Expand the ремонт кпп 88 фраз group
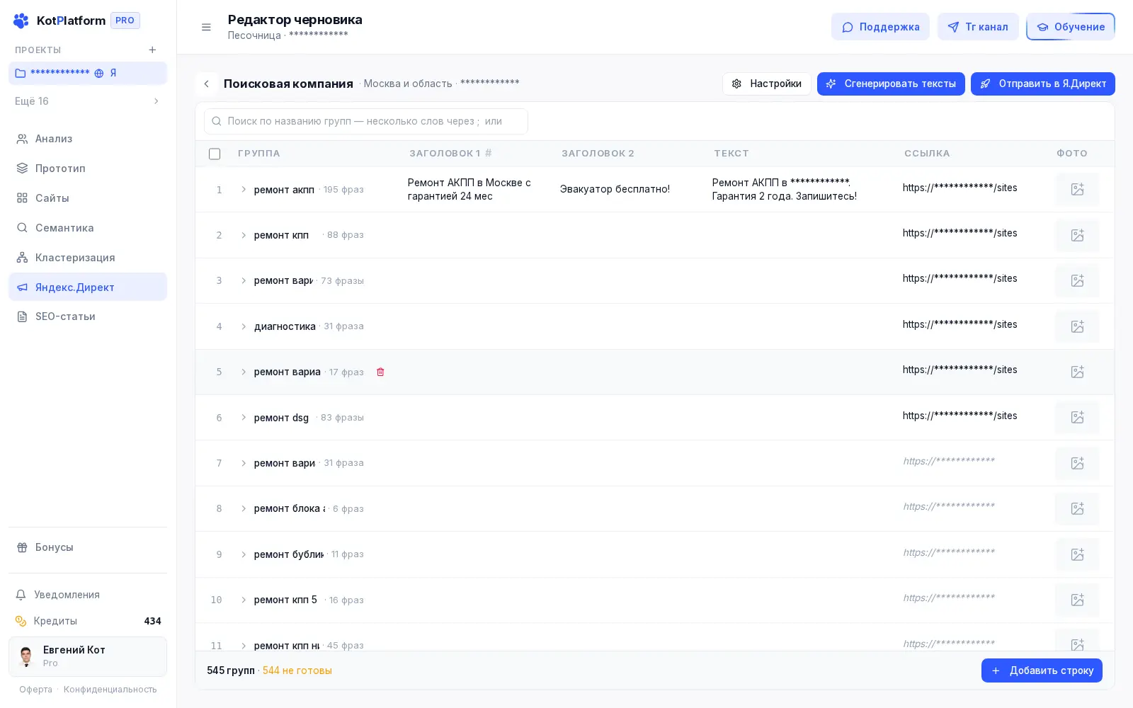1133x708 pixels. point(244,235)
